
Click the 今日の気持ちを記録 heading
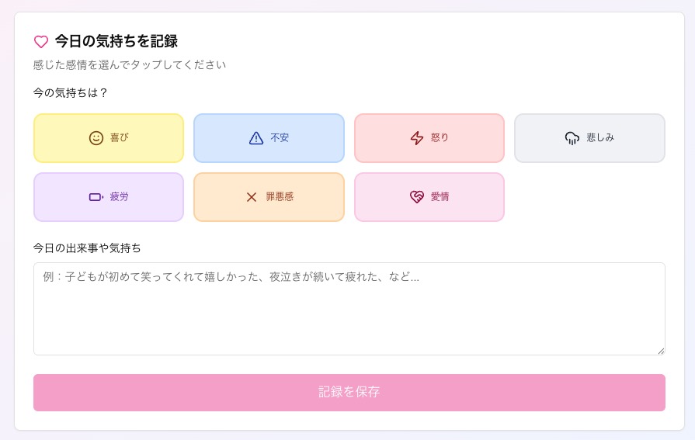[116, 42]
